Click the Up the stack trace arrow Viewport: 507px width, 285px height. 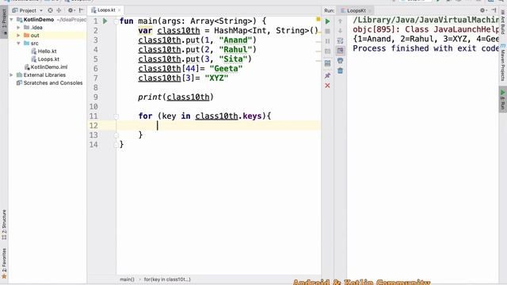[x=340, y=21]
